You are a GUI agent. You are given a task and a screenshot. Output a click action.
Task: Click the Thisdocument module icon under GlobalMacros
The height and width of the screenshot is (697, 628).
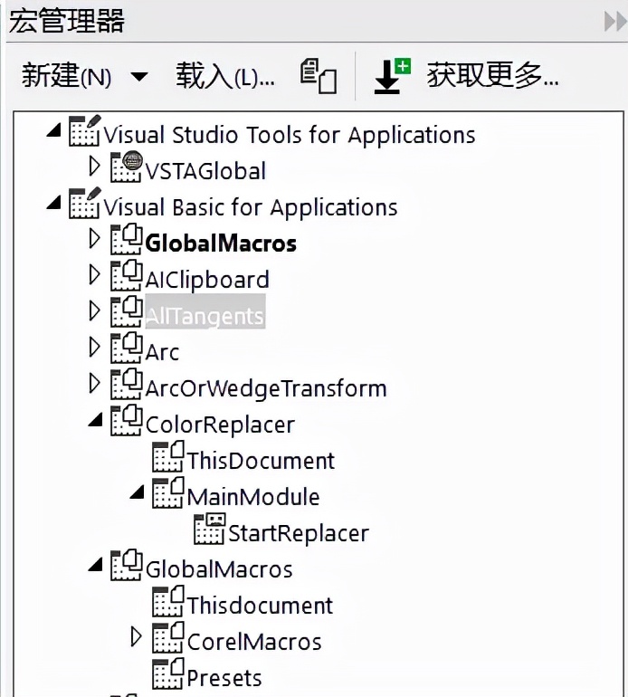click(168, 601)
